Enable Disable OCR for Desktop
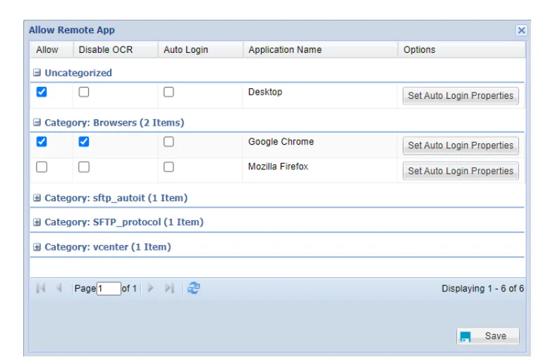This screenshot has height=360, width=548. pyautogui.click(x=84, y=92)
